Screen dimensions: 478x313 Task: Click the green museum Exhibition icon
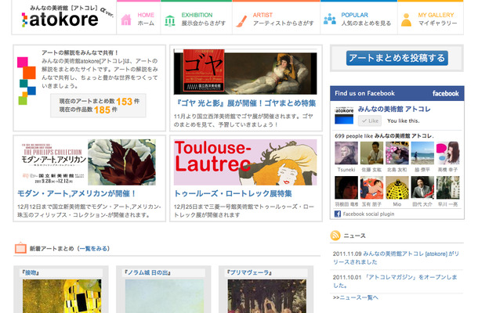(170, 20)
